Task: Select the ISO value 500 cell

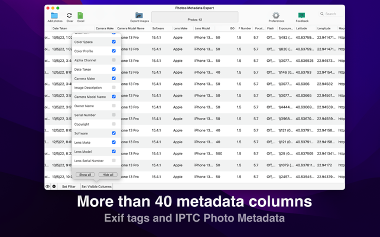Action: (x=219, y=153)
